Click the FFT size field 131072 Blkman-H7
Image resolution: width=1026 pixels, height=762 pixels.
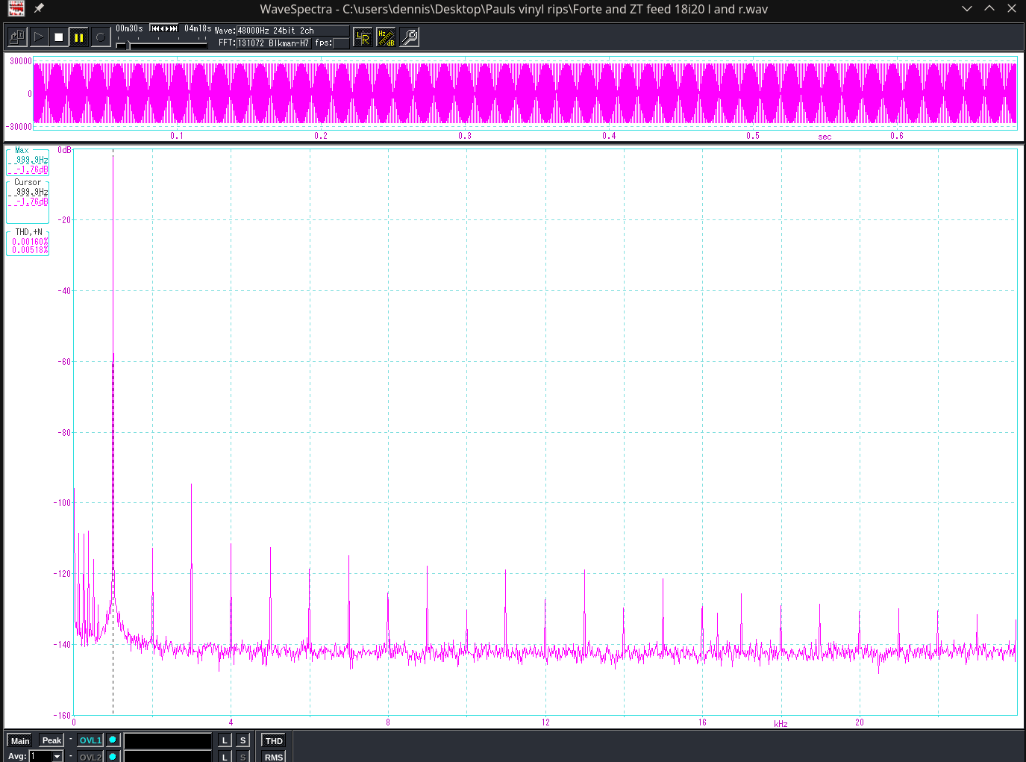click(274, 43)
